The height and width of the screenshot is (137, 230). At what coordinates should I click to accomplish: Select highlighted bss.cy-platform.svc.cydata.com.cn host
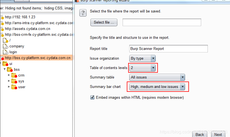[x=38, y=58]
